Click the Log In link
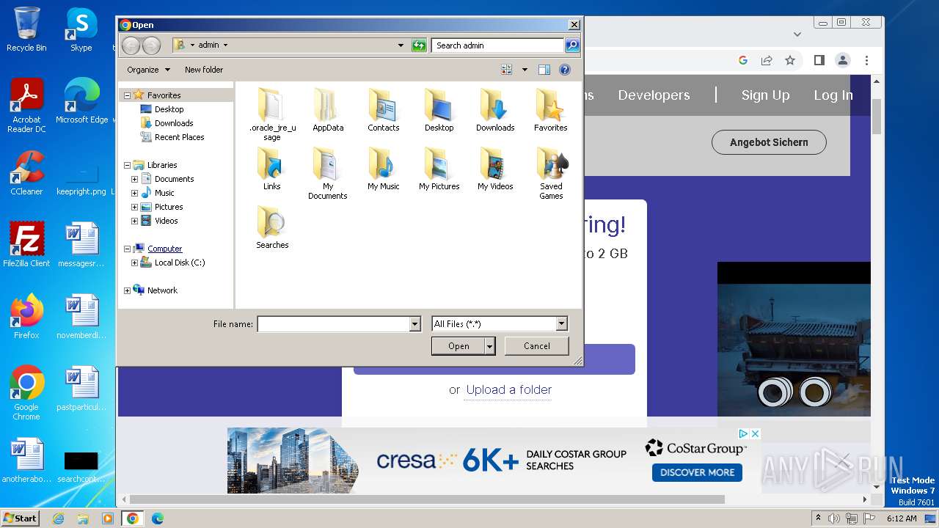Viewport: 939px width, 528px height. 833,95
